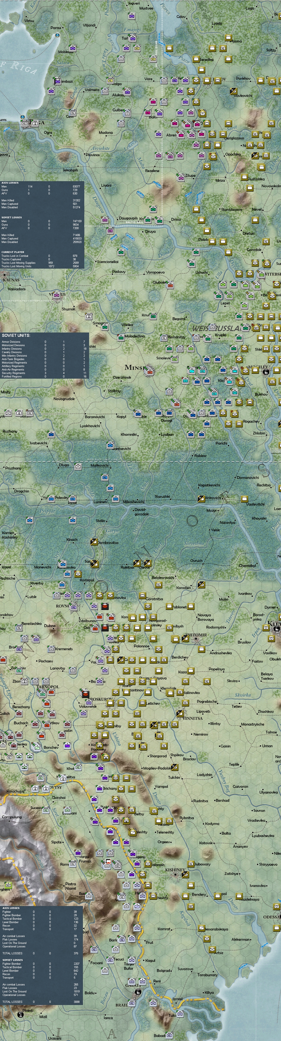Image resolution: width=281 pixels, height=1041 pixels.
Task: Click the Madona town label
Action: (106, 133)
